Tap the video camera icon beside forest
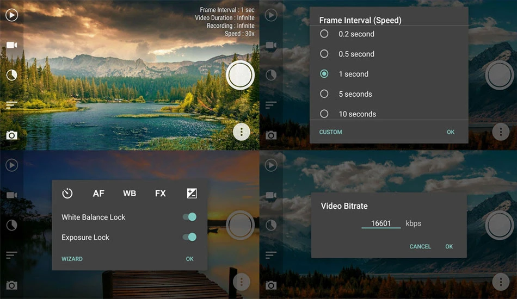This screenshot has width=517, height=299. point(11,45)
